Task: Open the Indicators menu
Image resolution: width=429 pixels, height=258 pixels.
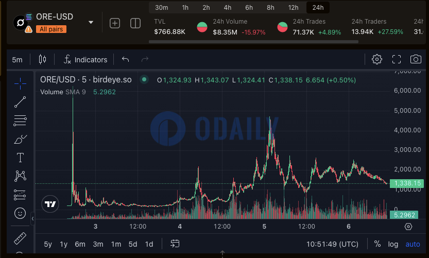Action: click(x=85, y=60)
